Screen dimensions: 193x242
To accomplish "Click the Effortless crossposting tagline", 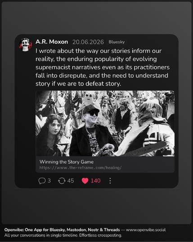I will [x=100, y=235].
